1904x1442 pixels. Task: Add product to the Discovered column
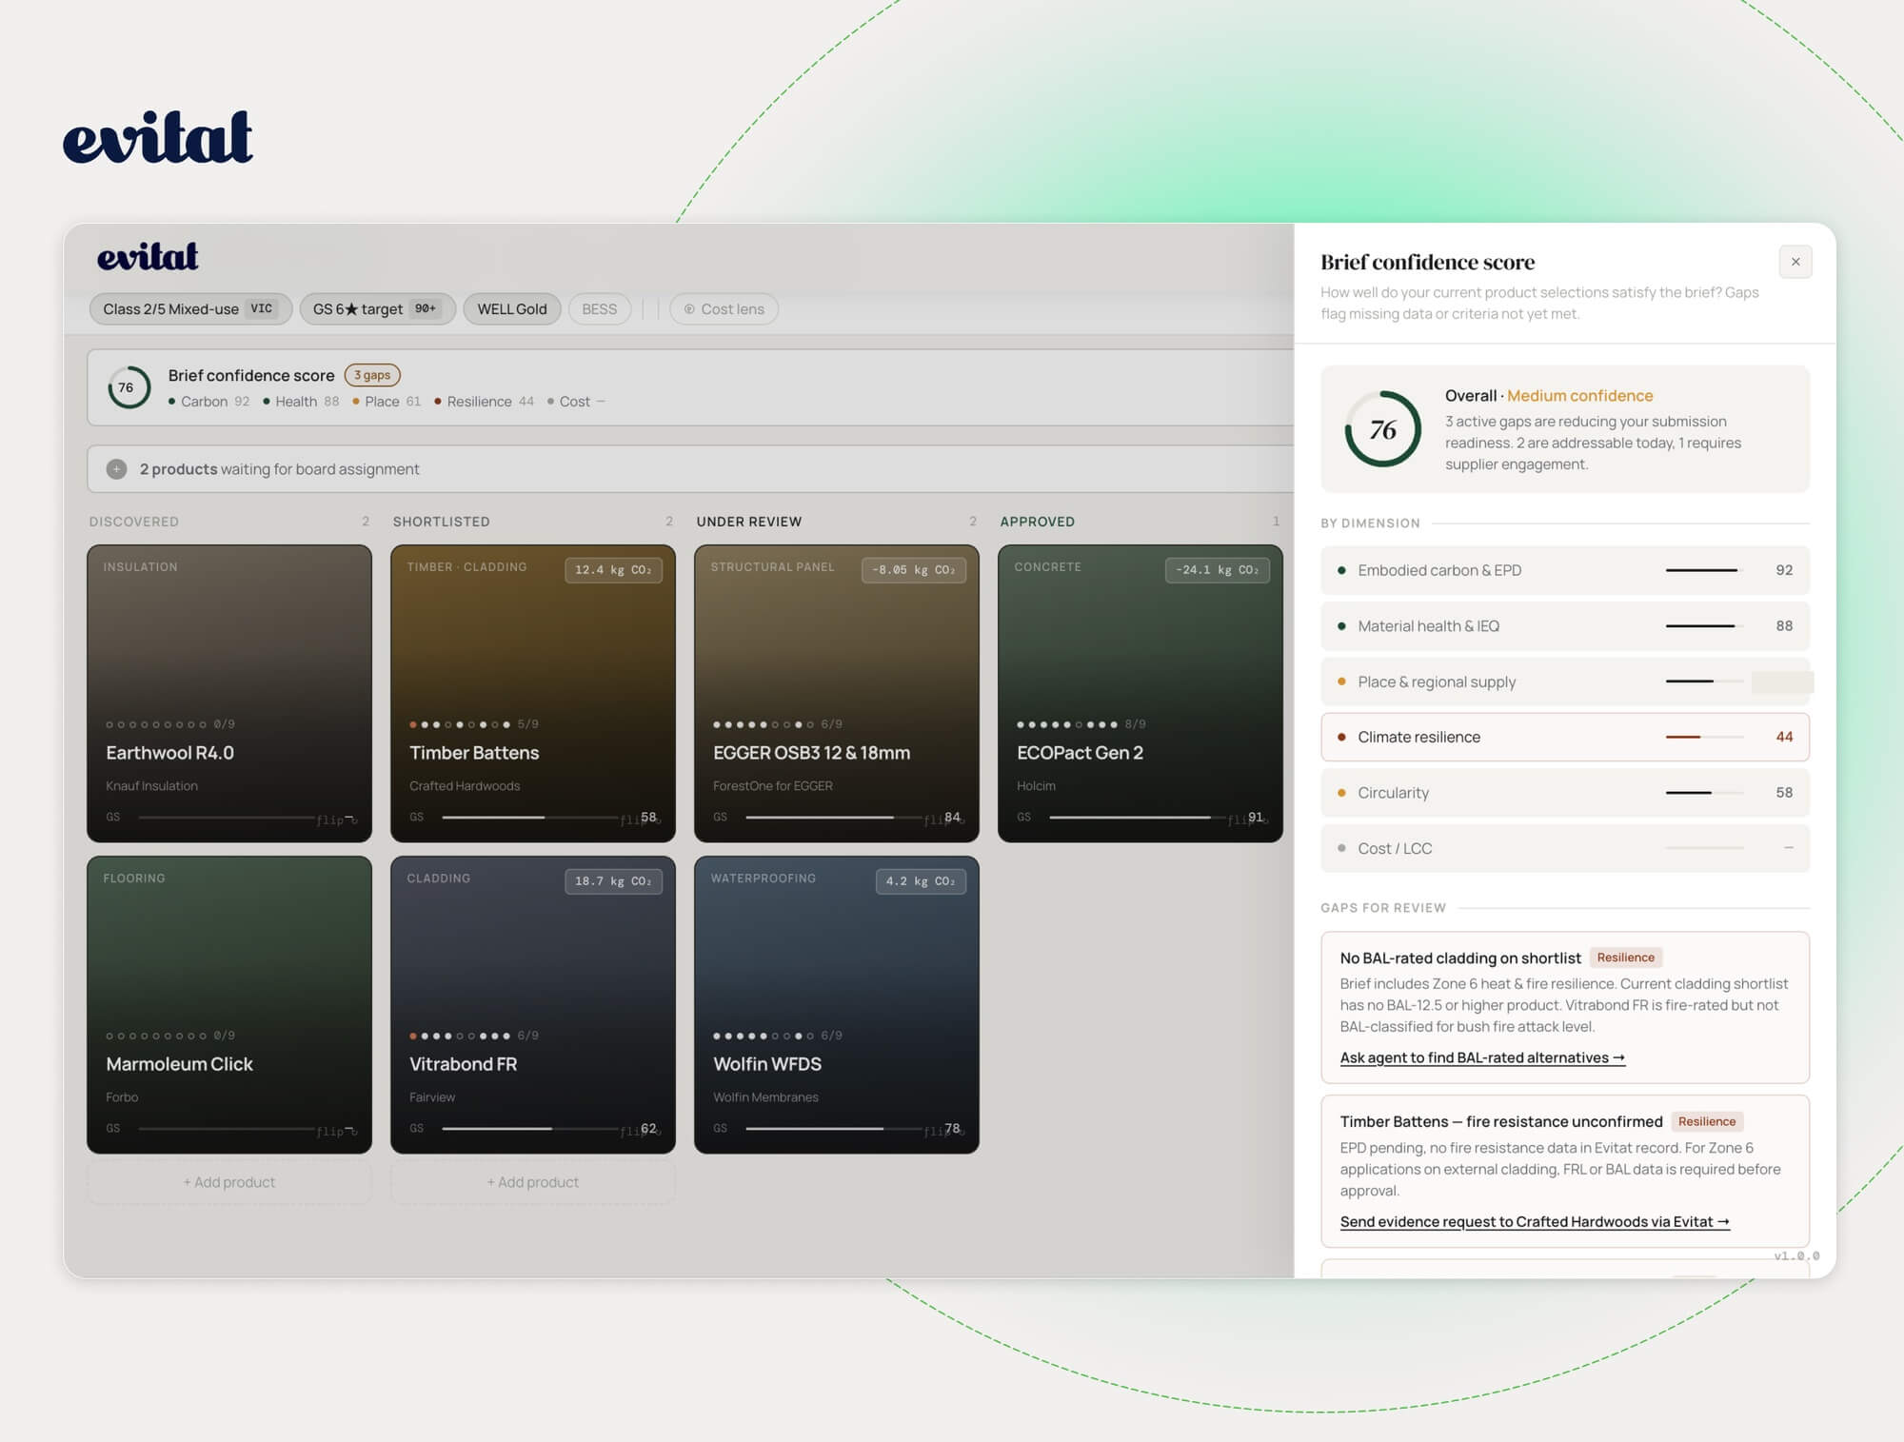tap(229, 1182)
